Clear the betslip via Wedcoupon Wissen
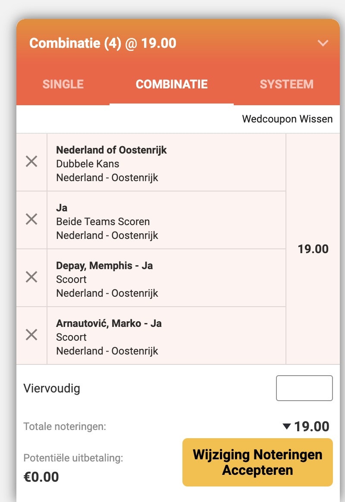This screenshot has height=502, width=345. tap(287, 119)
